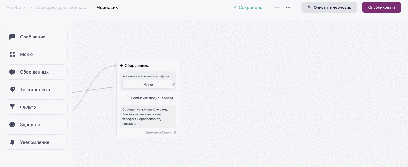The width and height of the screenshot is (408, 167).
Task: Click the Сбор данных sidebar block icon
Action: 12,72
